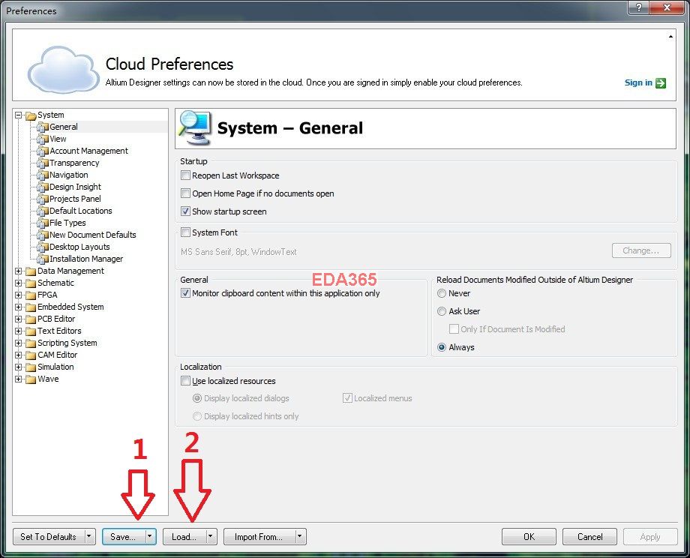Enable Use localized resources
690x558 pixels.
point(186,381)
